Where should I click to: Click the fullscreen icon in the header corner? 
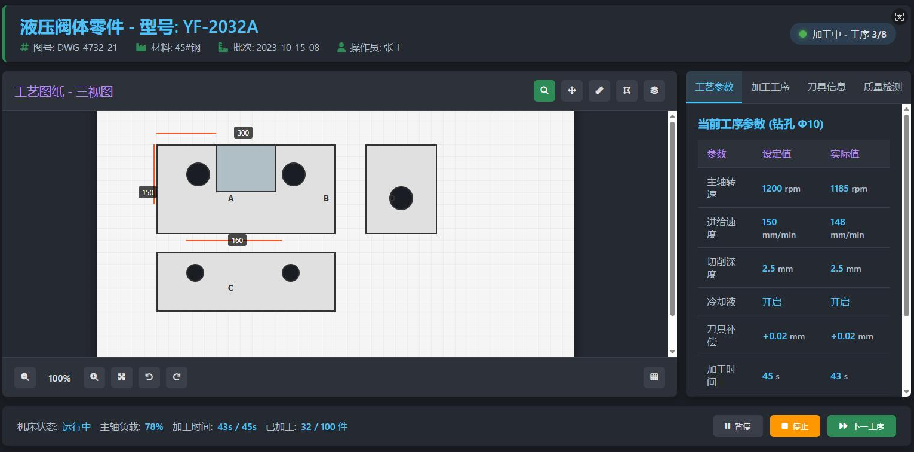[898, 17]
